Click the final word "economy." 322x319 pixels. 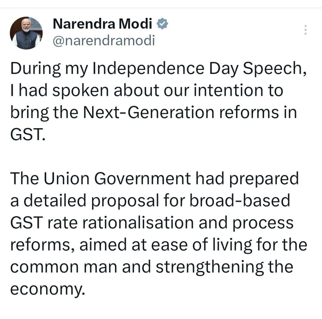click(48, 289)
